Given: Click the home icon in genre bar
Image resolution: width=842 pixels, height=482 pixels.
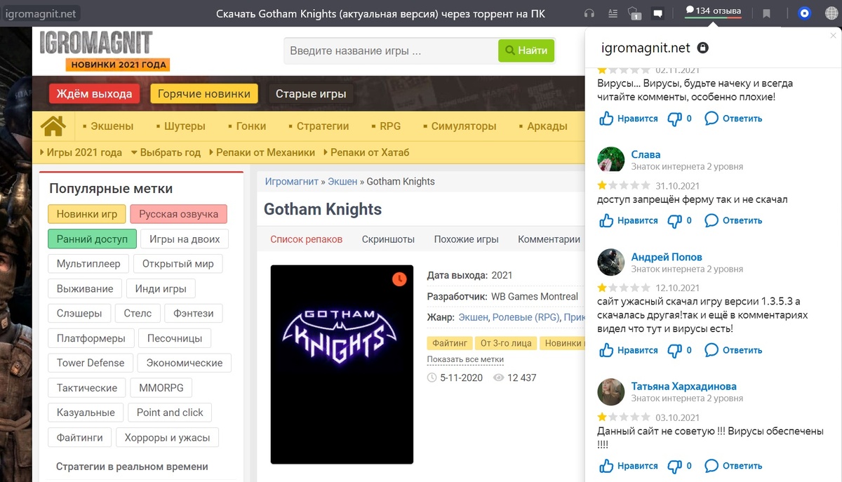Looking at the screenshot, I should (x=53, y=126).
